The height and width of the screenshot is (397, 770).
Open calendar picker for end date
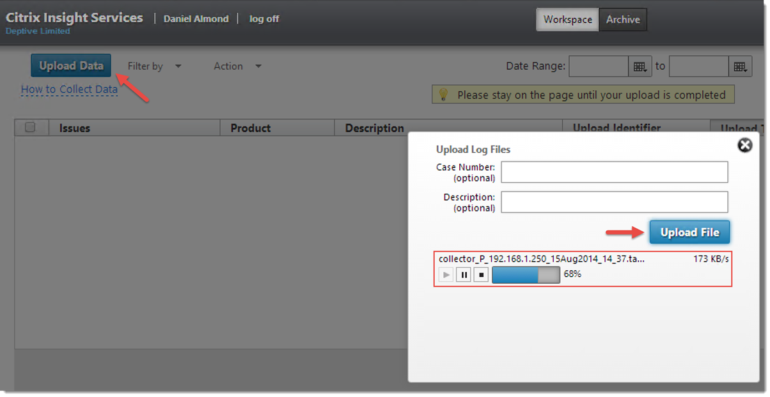[x=740, y=66]
